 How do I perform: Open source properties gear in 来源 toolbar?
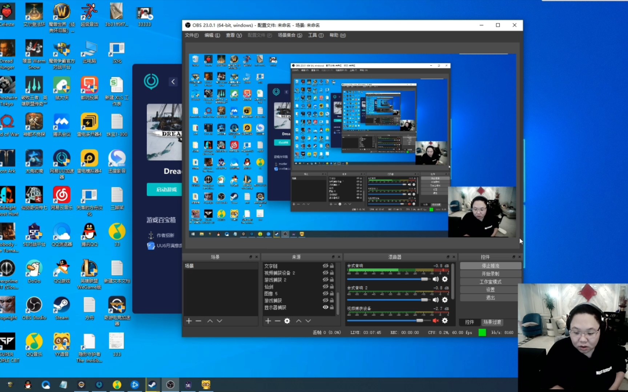click(287, 321)
